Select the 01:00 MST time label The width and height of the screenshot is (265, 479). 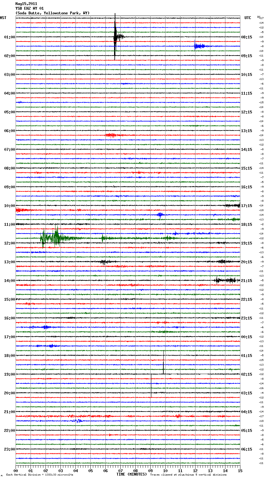pyautogui.click(x=10, y=37)
